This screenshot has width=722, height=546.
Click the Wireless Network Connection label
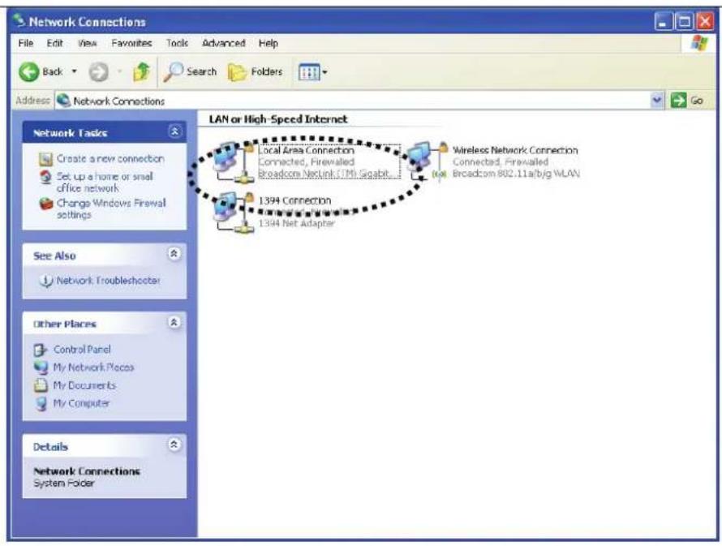click(515, 151)
